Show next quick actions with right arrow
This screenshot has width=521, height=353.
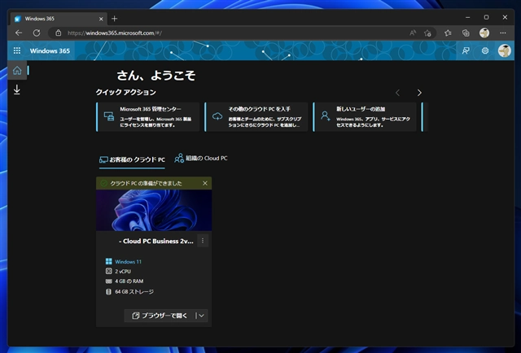[x=419, y=93]
